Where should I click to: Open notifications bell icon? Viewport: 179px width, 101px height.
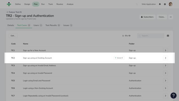click(160, 4)
